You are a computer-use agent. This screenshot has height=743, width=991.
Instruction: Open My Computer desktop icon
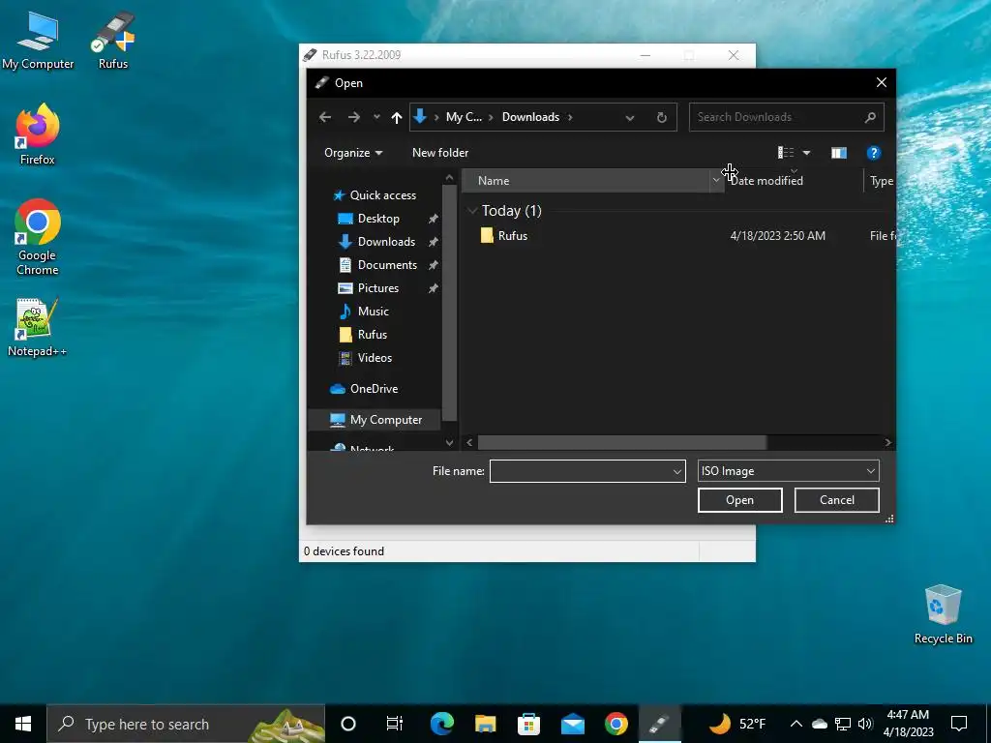pos(38,41)
